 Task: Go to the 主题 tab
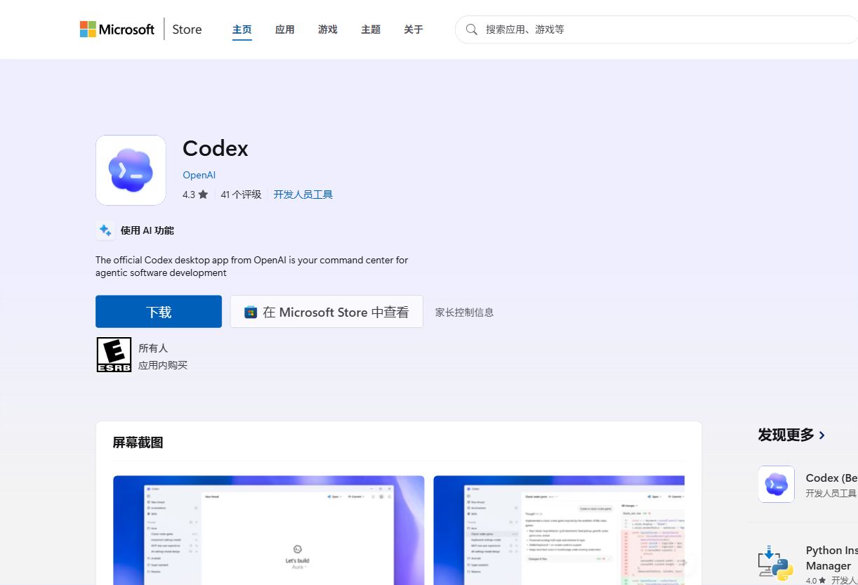[x=371, y=29]
